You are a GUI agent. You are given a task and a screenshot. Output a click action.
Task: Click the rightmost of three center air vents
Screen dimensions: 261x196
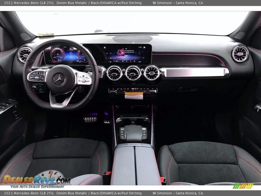pyautogui.click(x=152, y=73)
